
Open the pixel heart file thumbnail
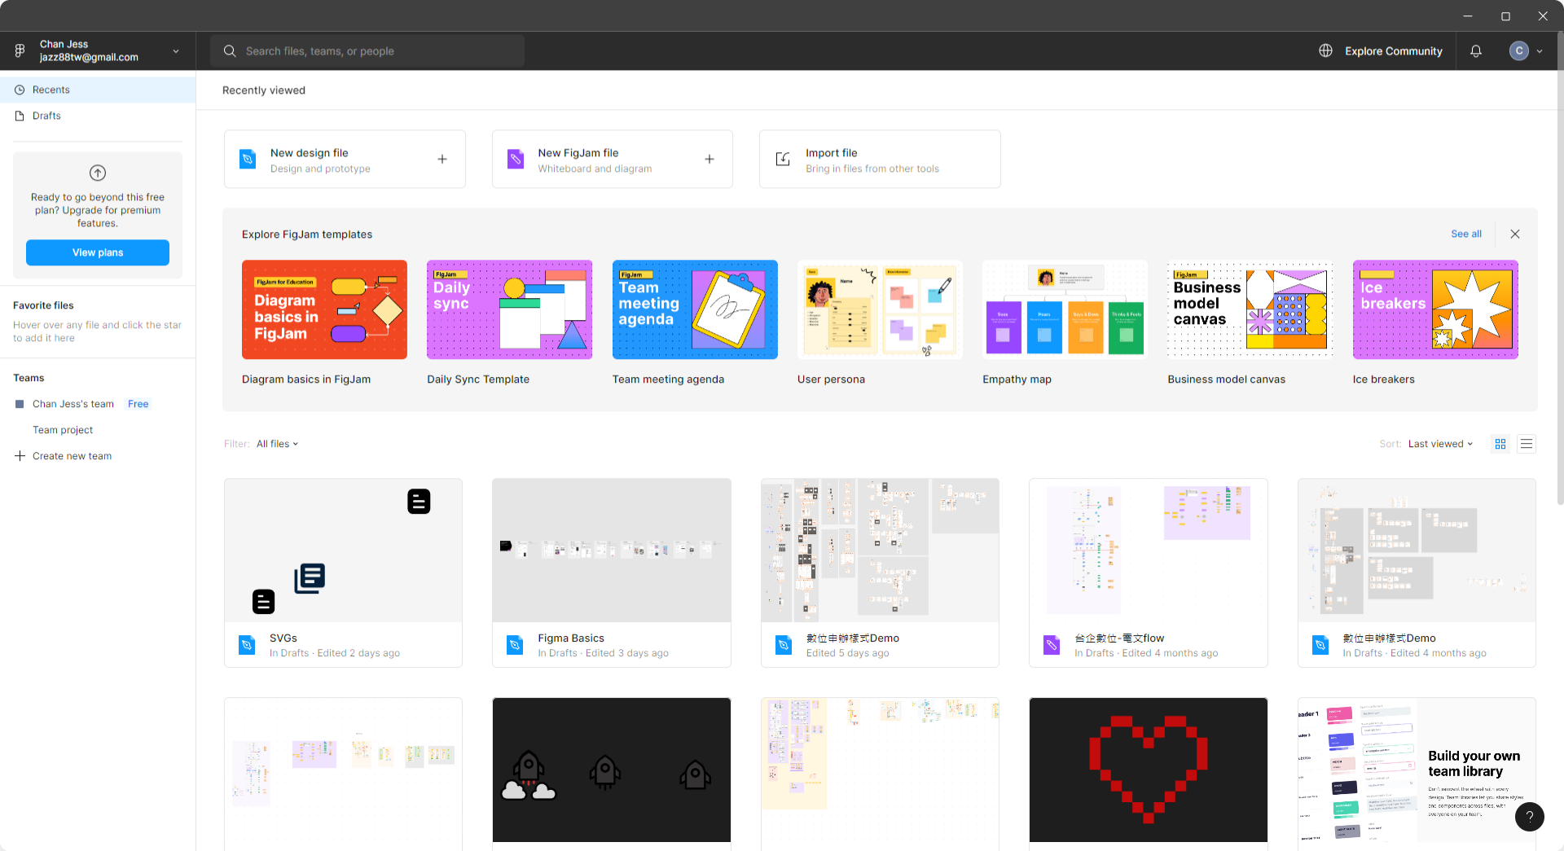coord(1148,770)
